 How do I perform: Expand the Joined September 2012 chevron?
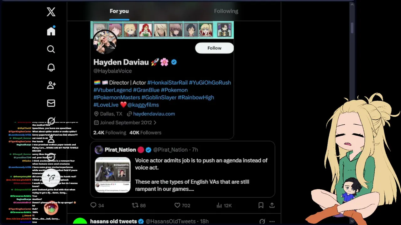pos(155,122)
